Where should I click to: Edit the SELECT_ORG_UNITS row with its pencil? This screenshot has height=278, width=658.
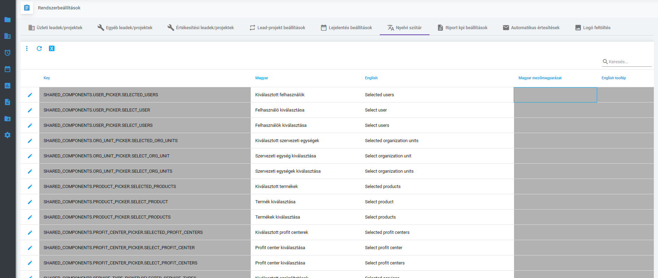pyautogui.click(x=30, y=171)
